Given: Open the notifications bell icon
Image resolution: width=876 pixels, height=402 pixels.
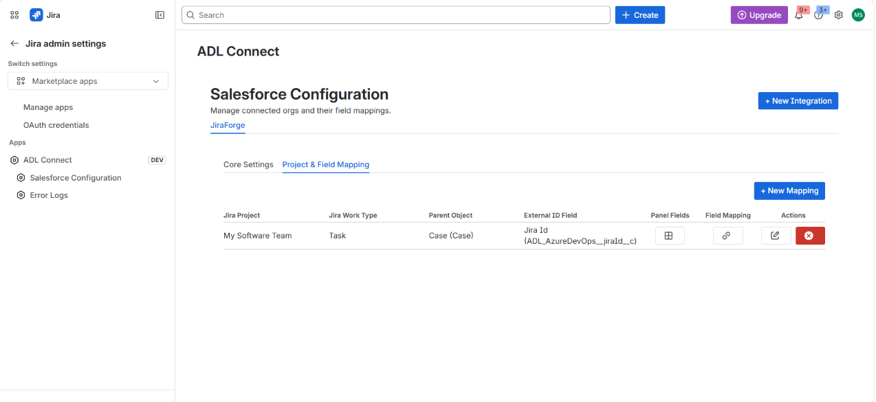Looking at the screenshot, I should (x=799, y=15).
